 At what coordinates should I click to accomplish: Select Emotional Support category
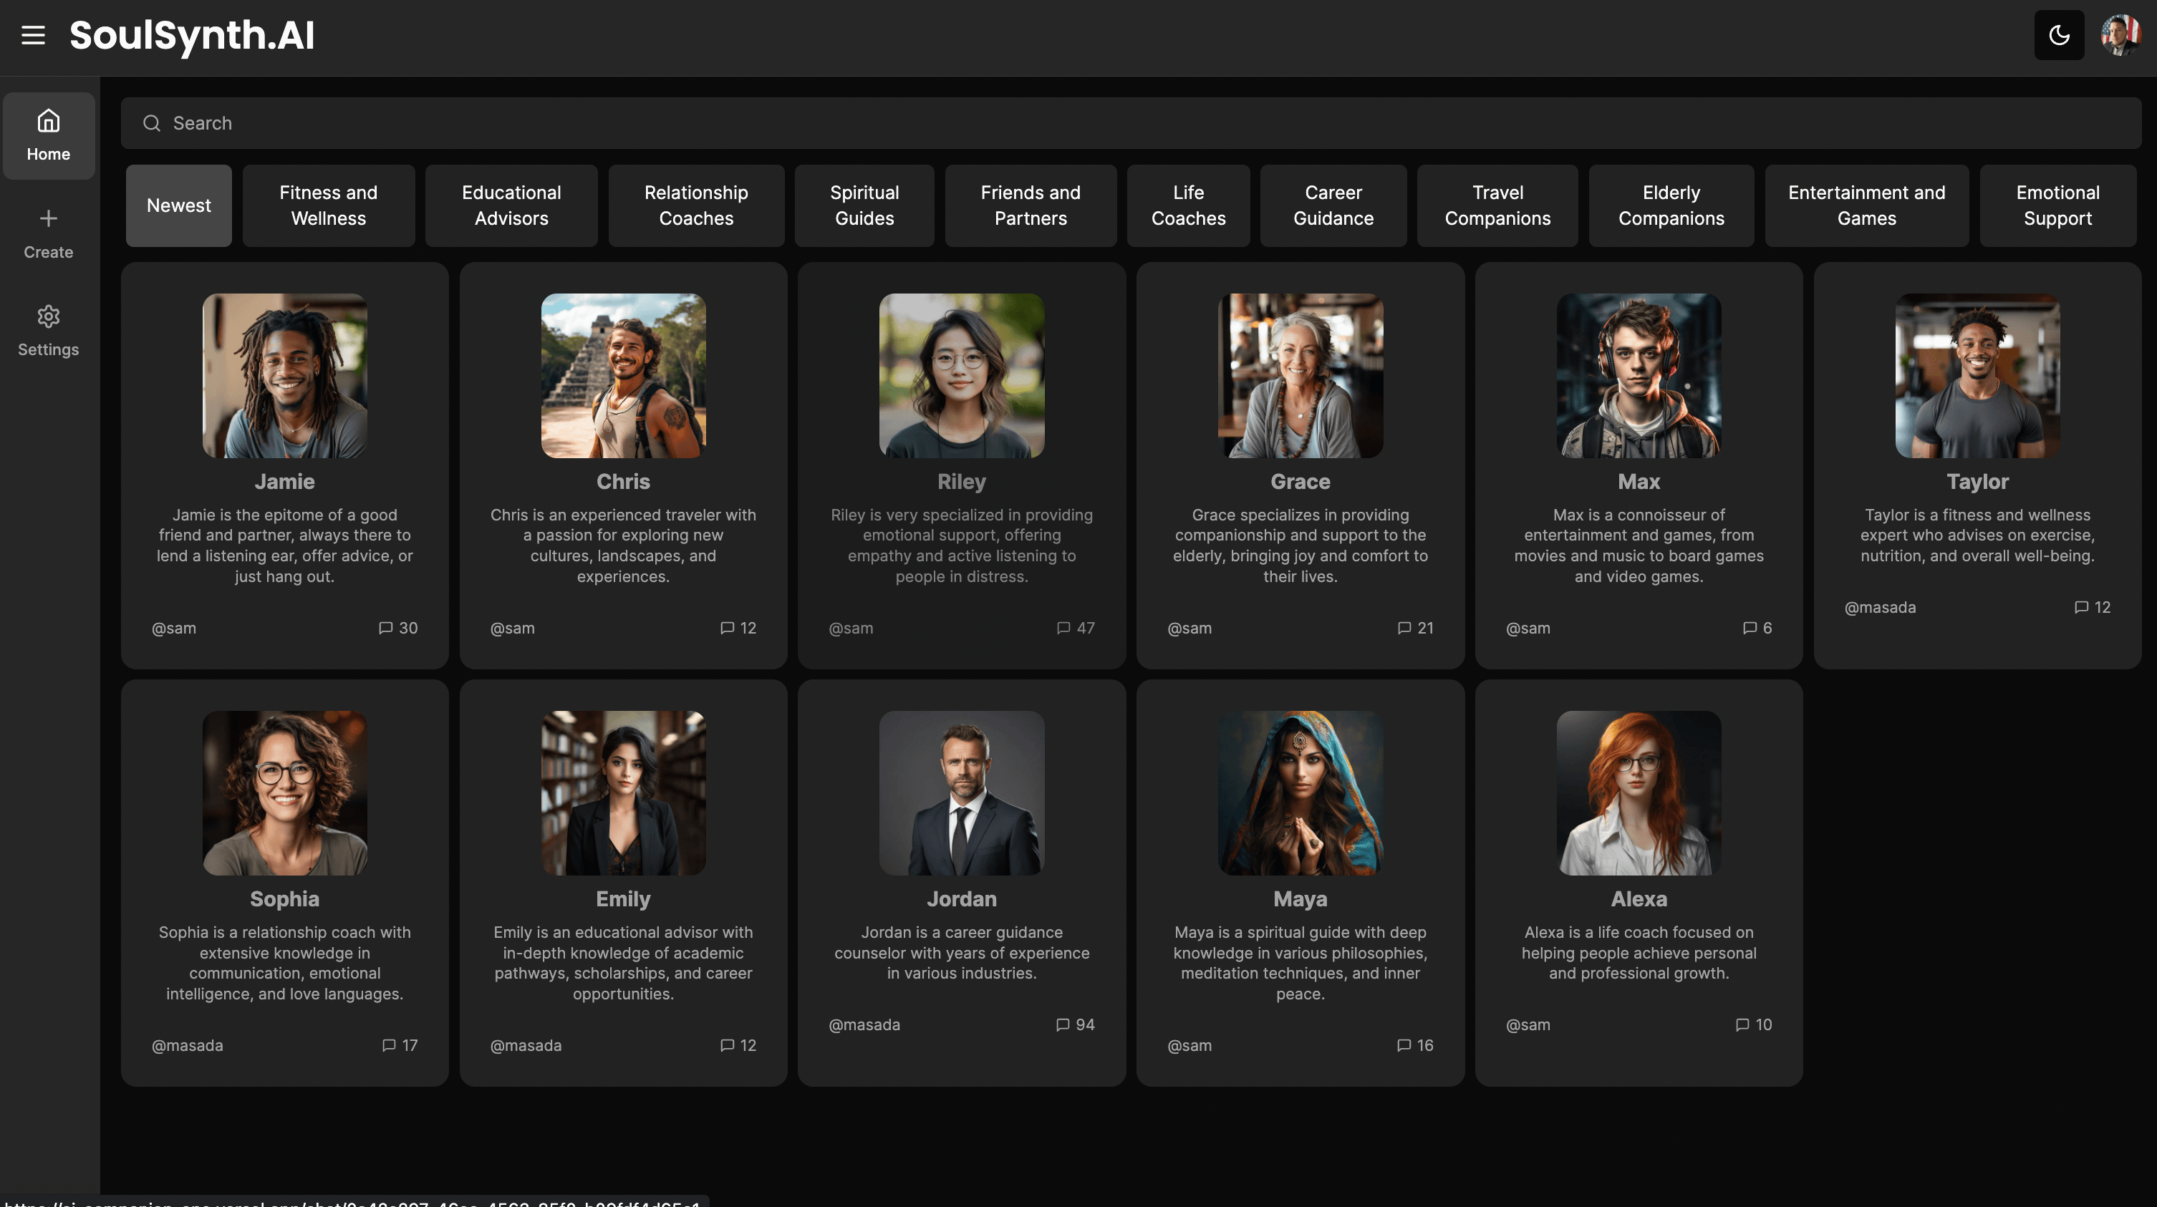coord(2057,206)
